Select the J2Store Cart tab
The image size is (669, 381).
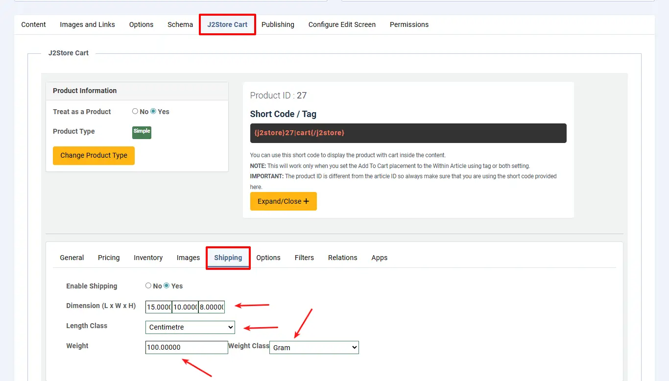[227, 24]
